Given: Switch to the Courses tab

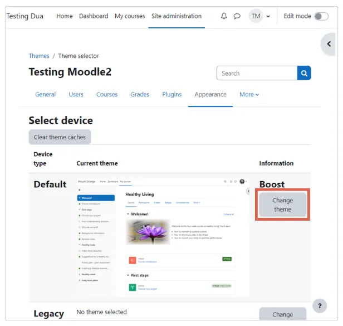Looking at the screenshot, I should (x=107, y=94).
